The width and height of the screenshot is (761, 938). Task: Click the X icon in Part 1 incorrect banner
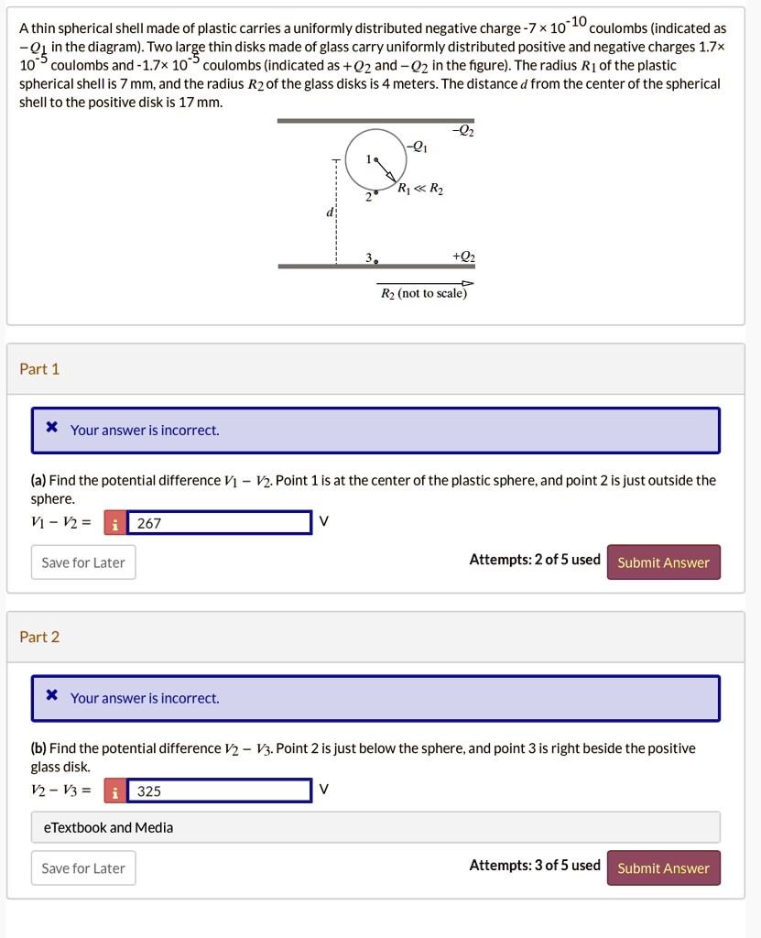52,427
